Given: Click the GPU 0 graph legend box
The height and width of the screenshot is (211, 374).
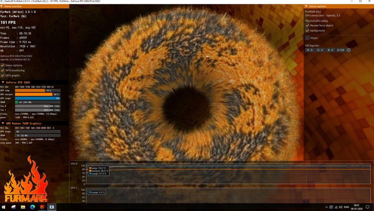Looking at the screenshot, I should pyautogui.click(x=99, y=171).
